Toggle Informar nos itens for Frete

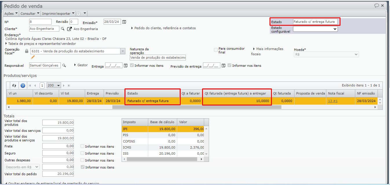[x=83, y=146]
